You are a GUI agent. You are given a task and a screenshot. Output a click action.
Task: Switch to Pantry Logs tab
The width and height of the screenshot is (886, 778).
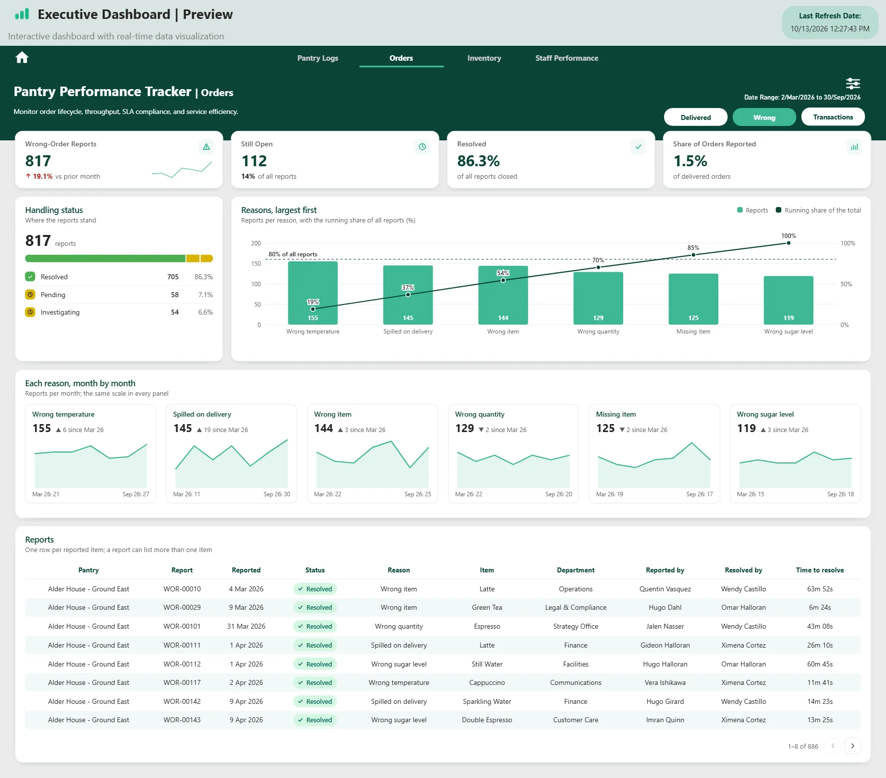click(318, 58)
